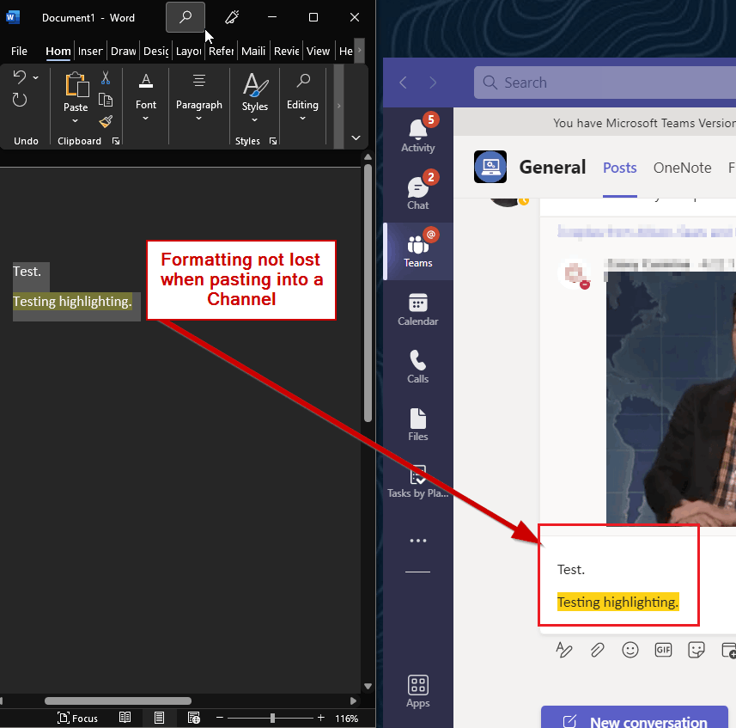736x728 pixels.
Task: Click the Word search magnifier icon
Action: pyautogui.click(x=186, y=17)
